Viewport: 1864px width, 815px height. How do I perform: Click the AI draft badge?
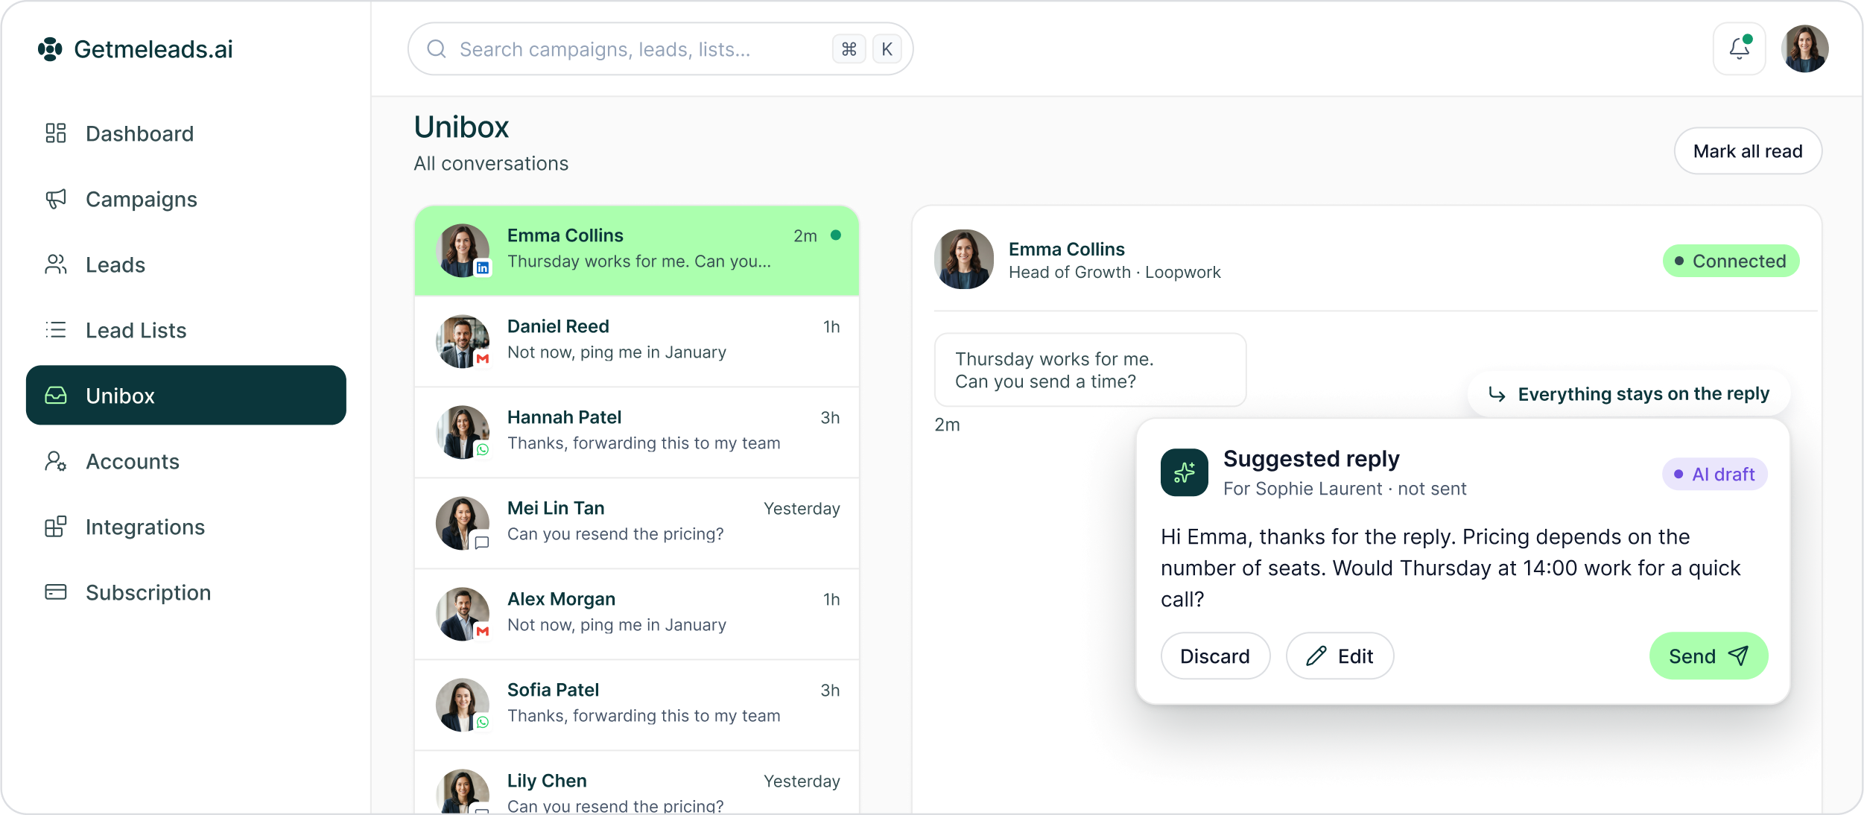pyautogui.click(x=1715, y=474)
